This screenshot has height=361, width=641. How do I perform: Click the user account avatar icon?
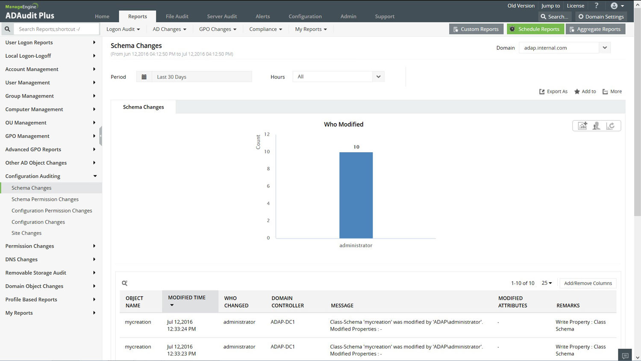coord(614,6)
